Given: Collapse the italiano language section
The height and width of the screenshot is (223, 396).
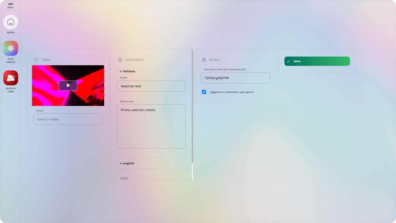Looking at the screenshot, I should (127, 71).
